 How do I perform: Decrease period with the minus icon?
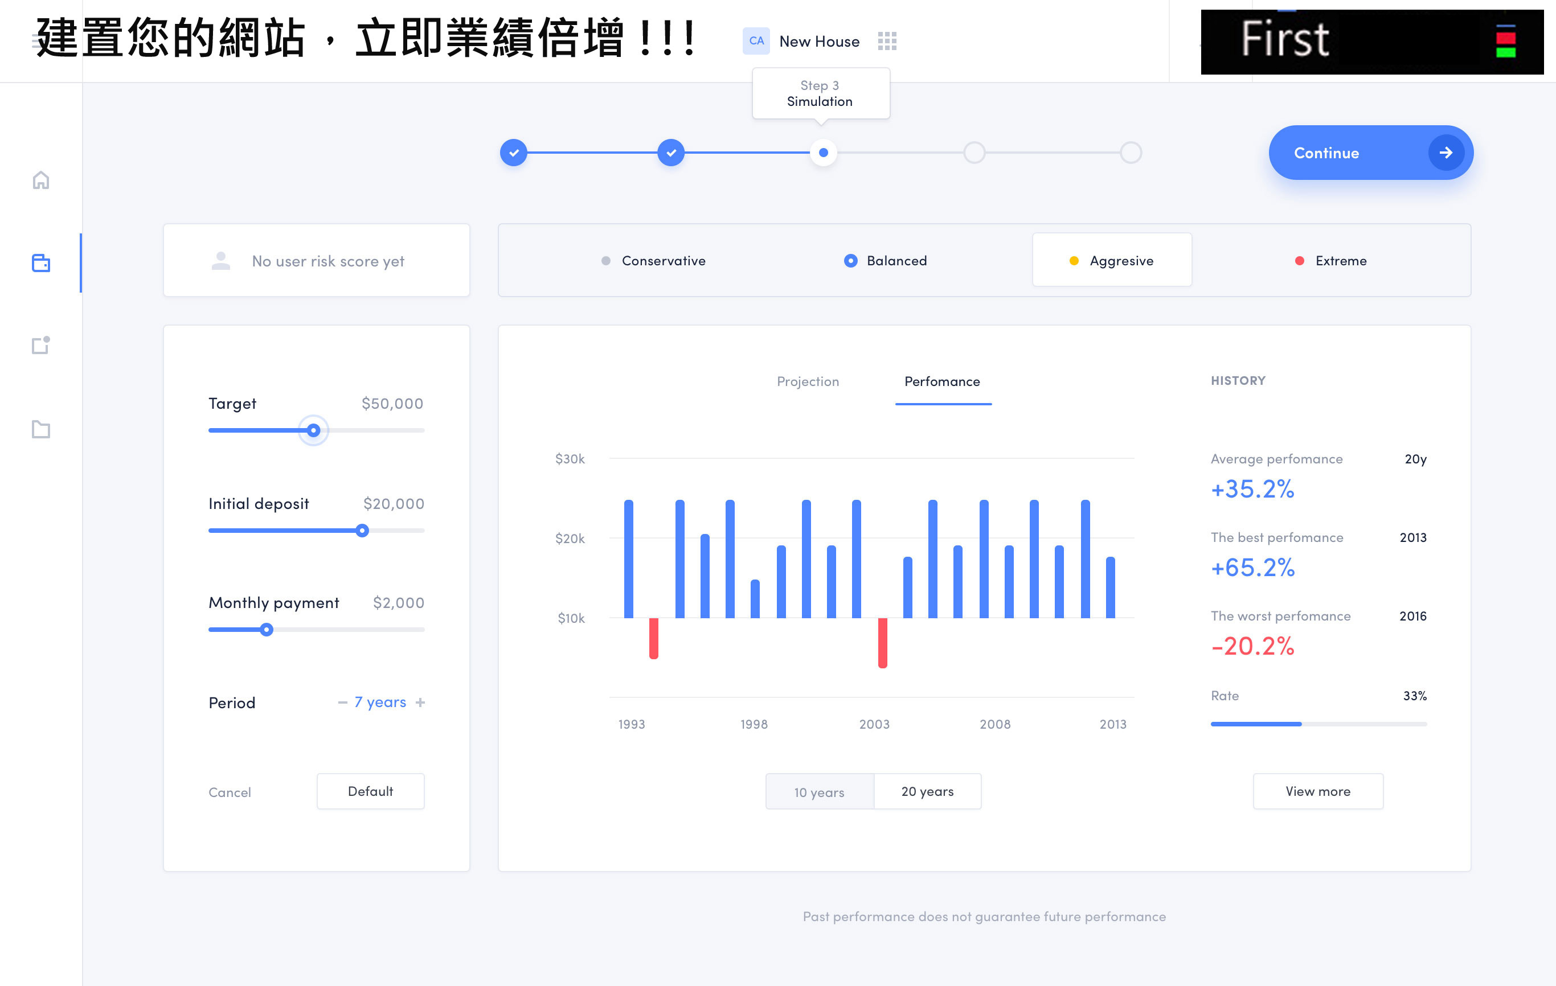tap(342, 702)
